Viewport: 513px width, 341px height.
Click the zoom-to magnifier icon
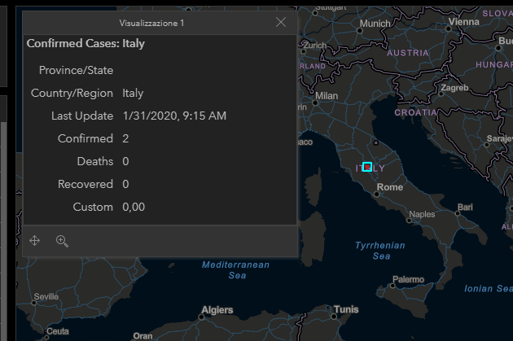coord(62,240)
